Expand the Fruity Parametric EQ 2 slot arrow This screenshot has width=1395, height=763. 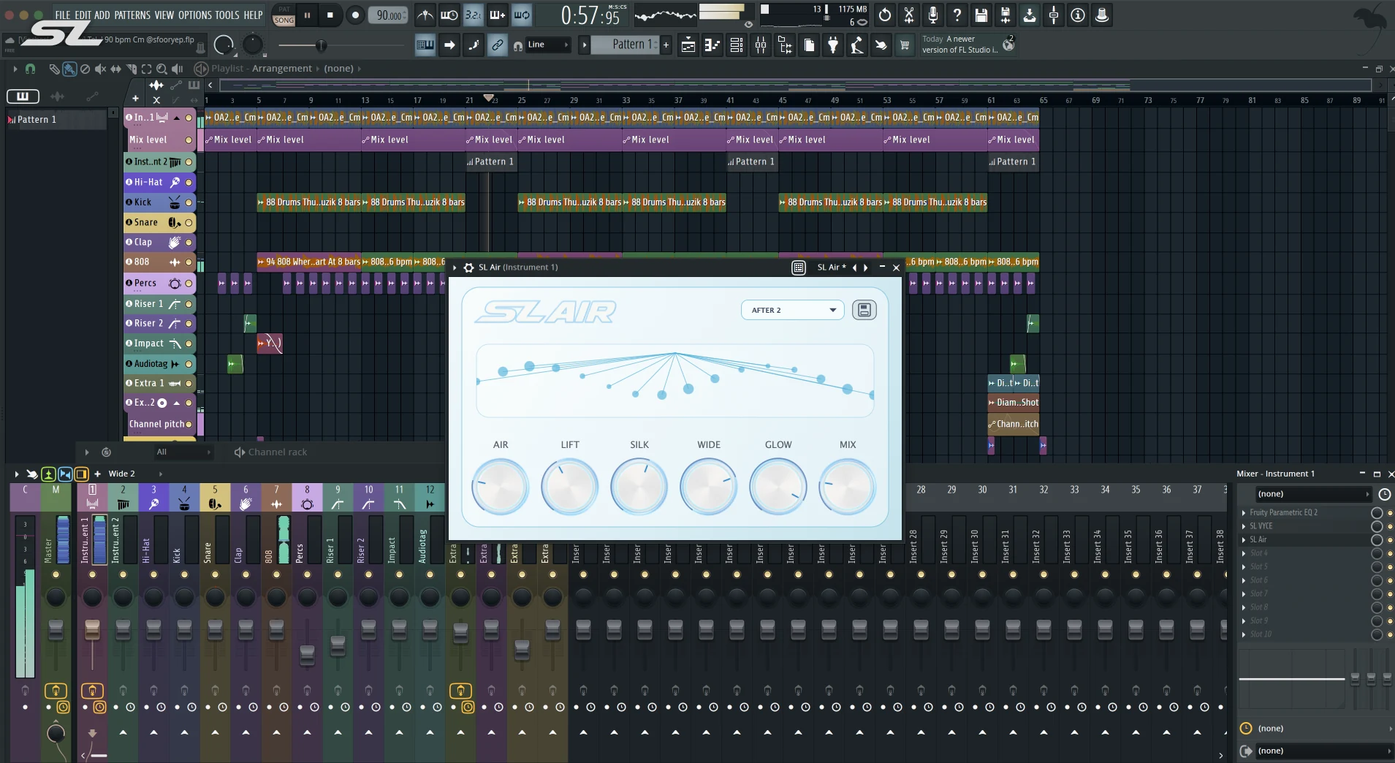pyautogui.click(x=1244, y=513)
